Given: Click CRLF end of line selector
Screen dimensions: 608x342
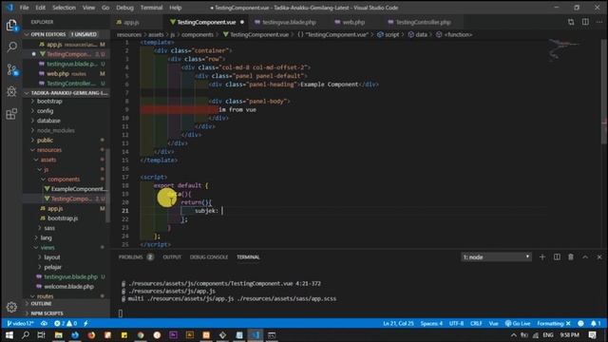Looking at the screenshot, I should (x=476, y=323).
